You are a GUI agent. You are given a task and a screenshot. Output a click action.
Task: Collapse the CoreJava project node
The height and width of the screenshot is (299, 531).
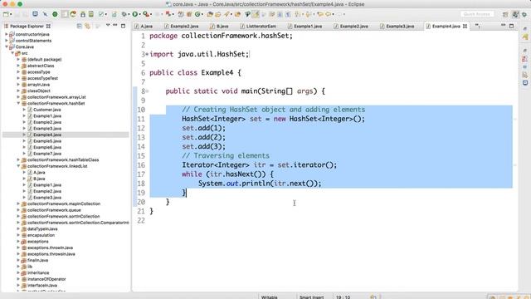point(7,47)
